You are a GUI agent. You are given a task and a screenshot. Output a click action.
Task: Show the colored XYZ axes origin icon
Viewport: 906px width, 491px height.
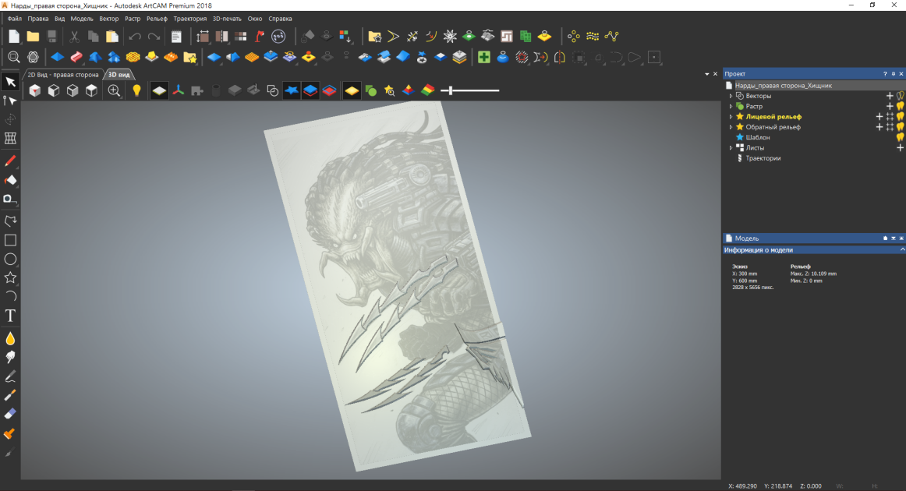coord(179,90)
